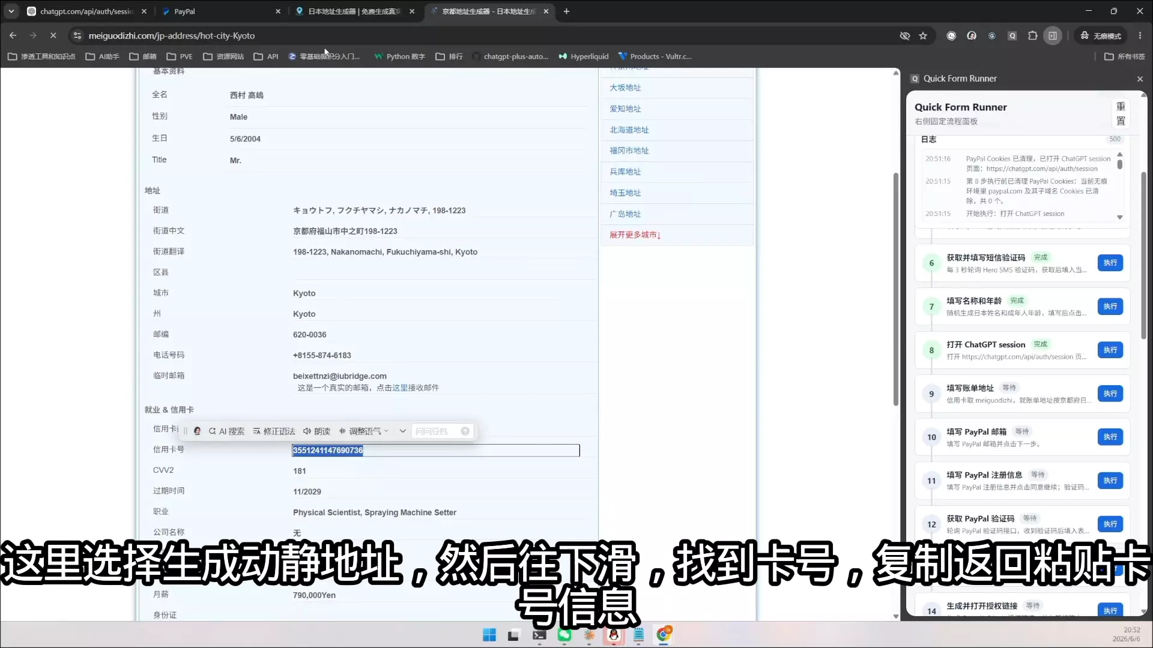The height and width of the screenshot is (648, 1153).
Task: Click the crossed-out eye tracking icon
Action: click(x=905, y=36)
